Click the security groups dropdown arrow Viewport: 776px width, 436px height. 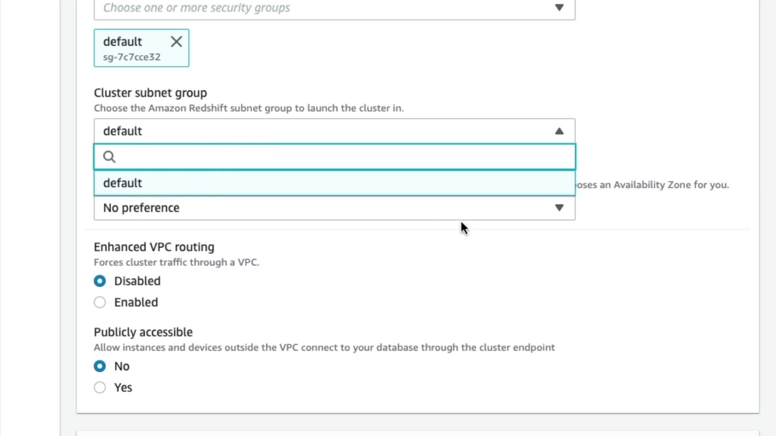[x=559, y=8]
